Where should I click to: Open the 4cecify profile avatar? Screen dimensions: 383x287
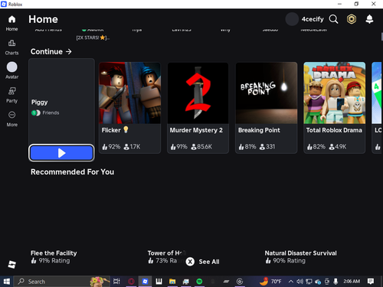pyautogui.click(x=292, y=19)
